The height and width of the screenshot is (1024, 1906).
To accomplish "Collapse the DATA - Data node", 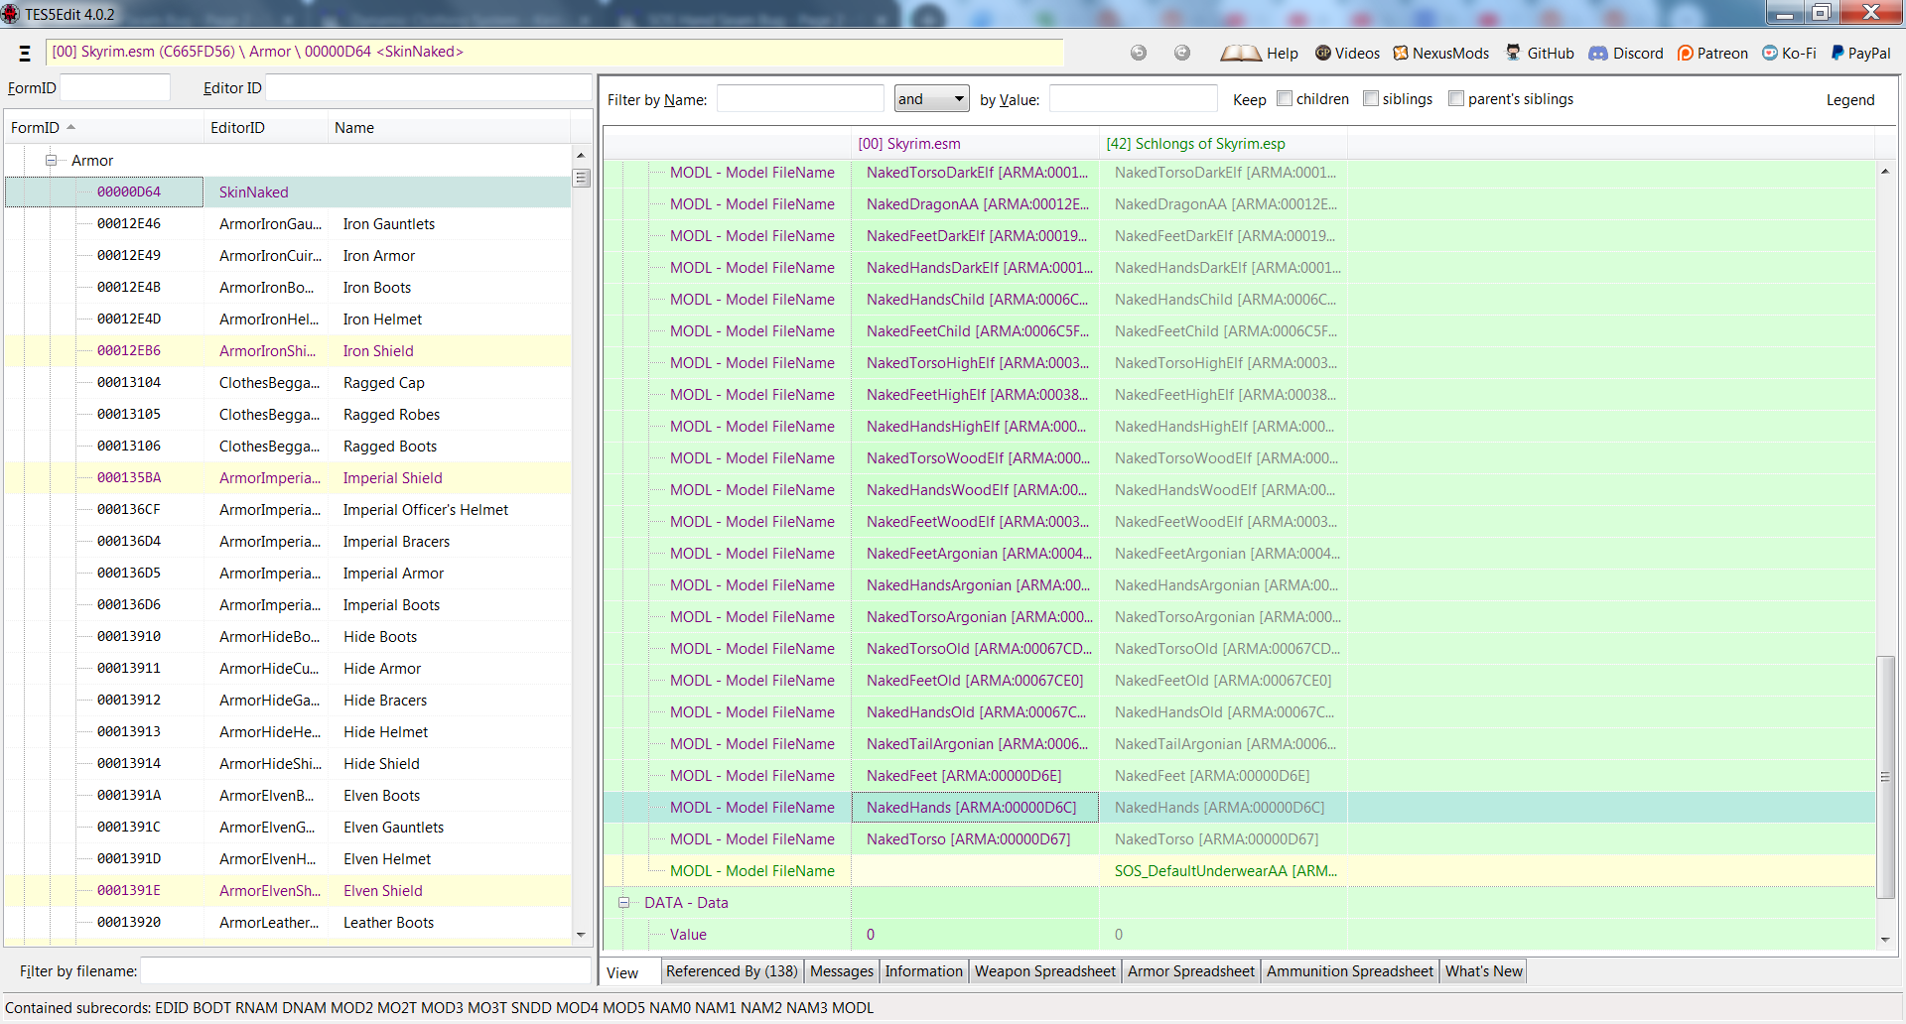I will [x=623, y=902].
